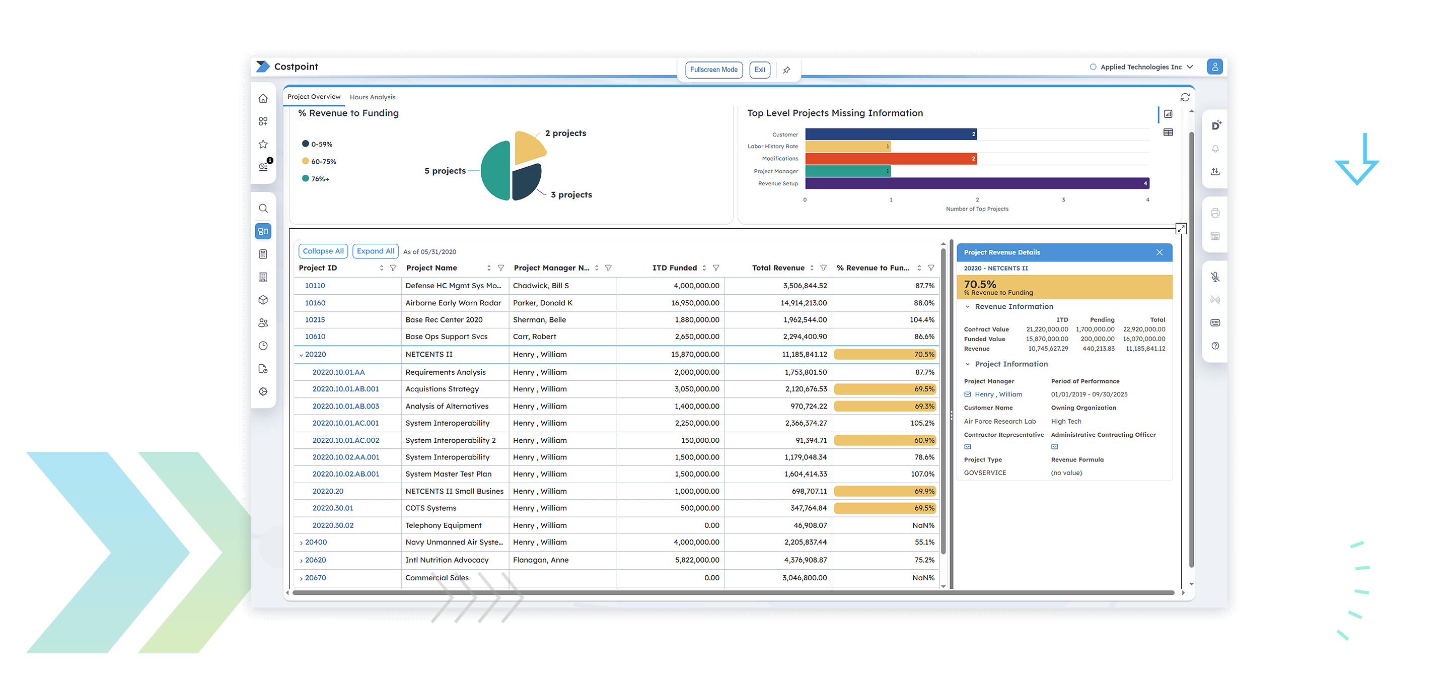Switch to chart view icon

click(1168, 114)
